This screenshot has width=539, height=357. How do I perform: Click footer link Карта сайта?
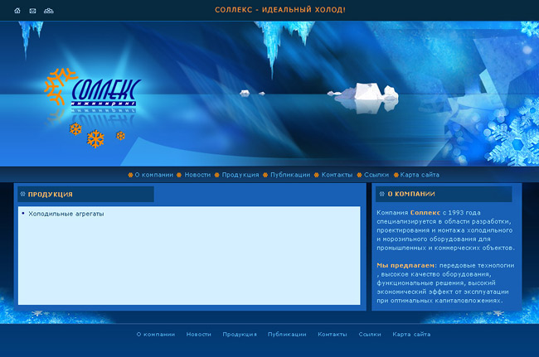411,335
